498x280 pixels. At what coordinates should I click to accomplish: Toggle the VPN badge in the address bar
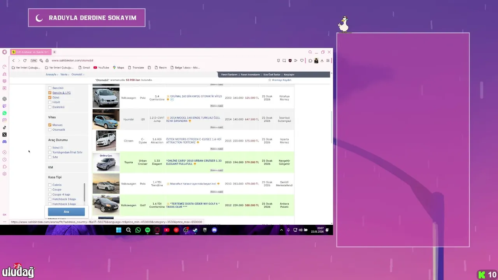34,61
